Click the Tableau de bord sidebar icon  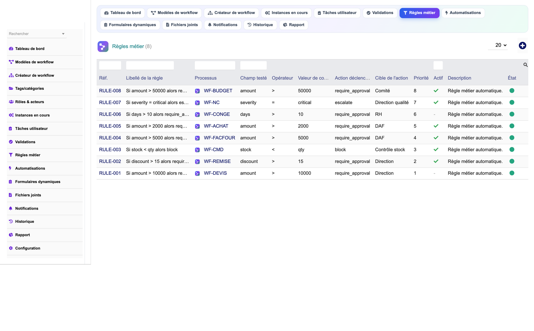pos(11,49)
